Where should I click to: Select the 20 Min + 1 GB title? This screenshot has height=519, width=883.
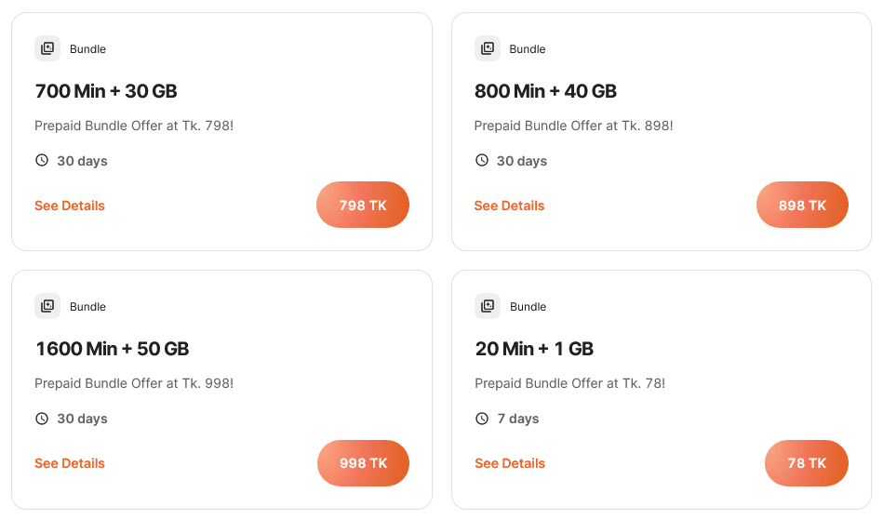coord(534,349)
